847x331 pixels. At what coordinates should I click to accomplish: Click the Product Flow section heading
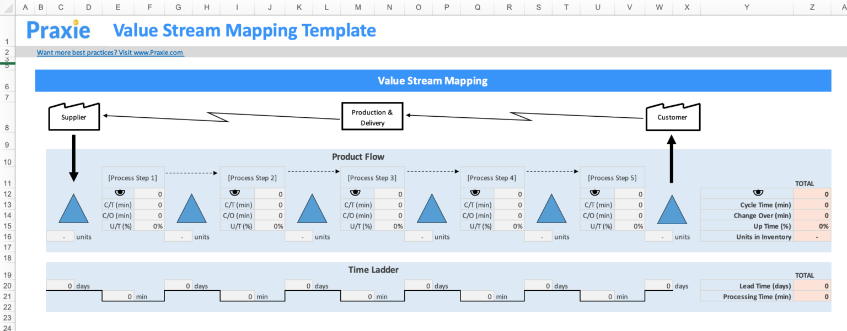coord(358,156)
